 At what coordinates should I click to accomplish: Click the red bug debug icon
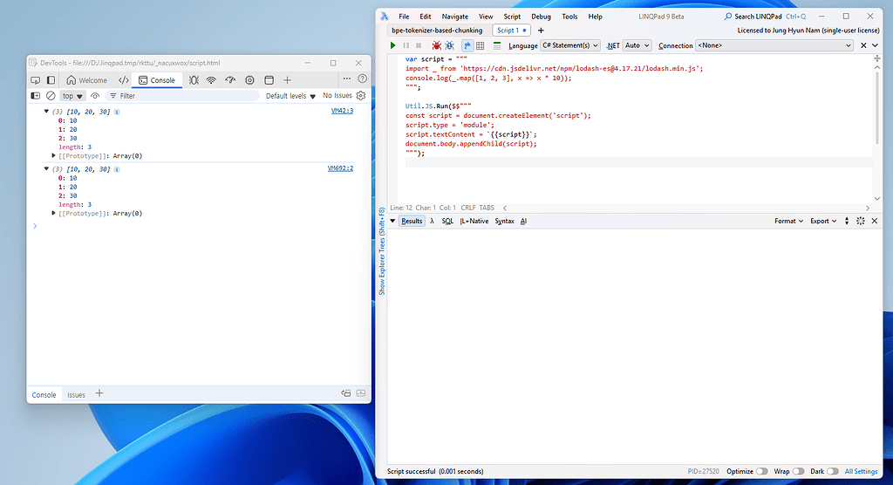[436, 45]
